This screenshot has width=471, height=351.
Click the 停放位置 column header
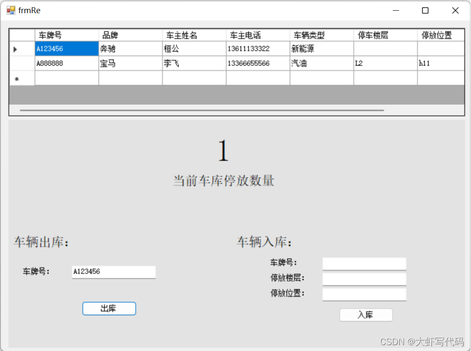(x=441, y=35)
